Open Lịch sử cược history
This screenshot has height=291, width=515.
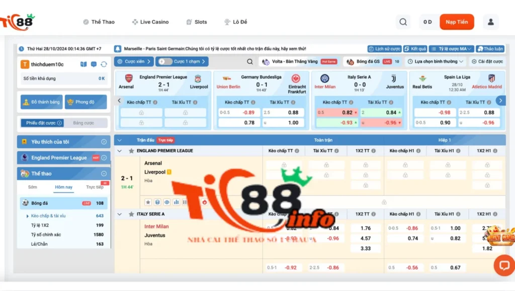coord(384,49)
